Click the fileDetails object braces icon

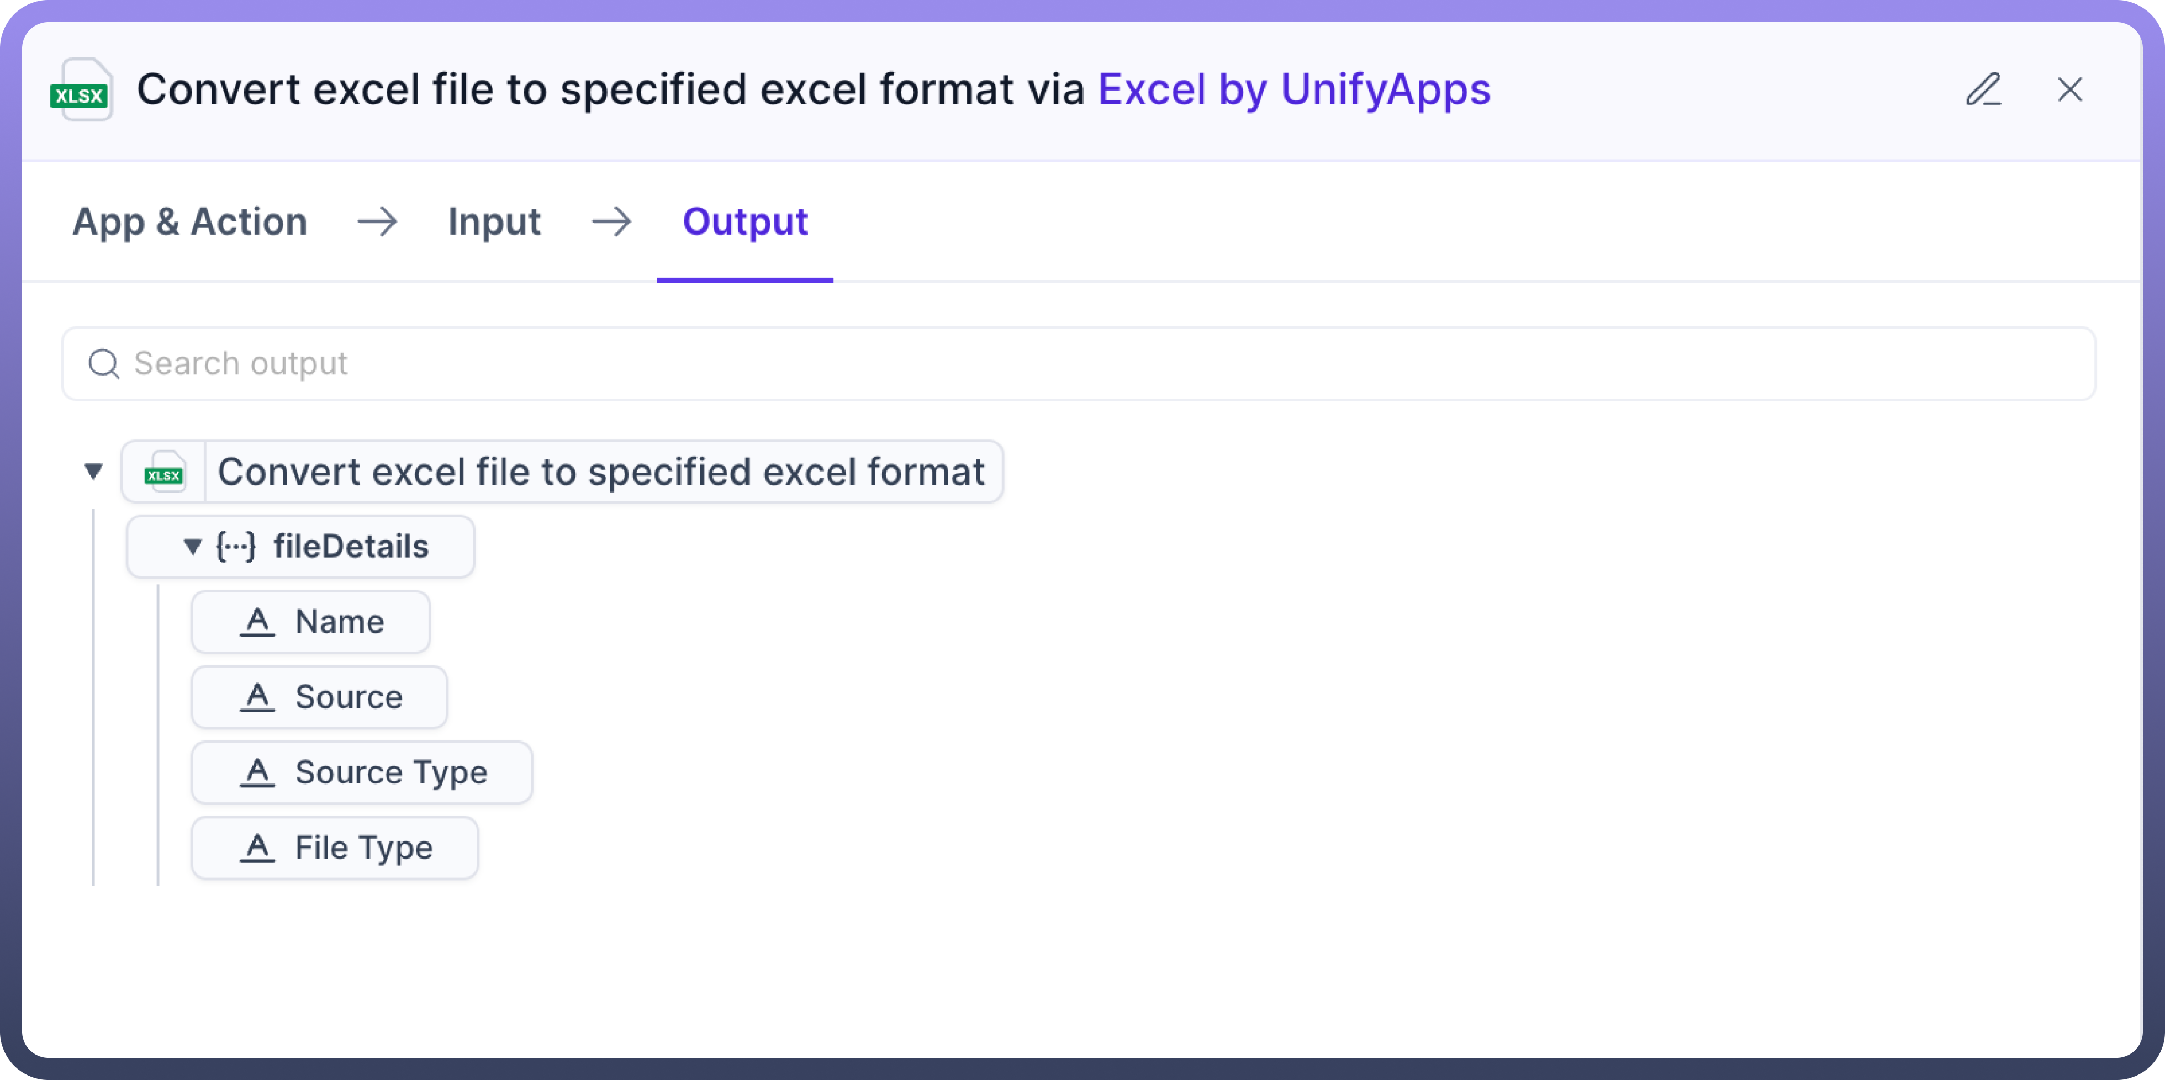click(x=235, y=546)
